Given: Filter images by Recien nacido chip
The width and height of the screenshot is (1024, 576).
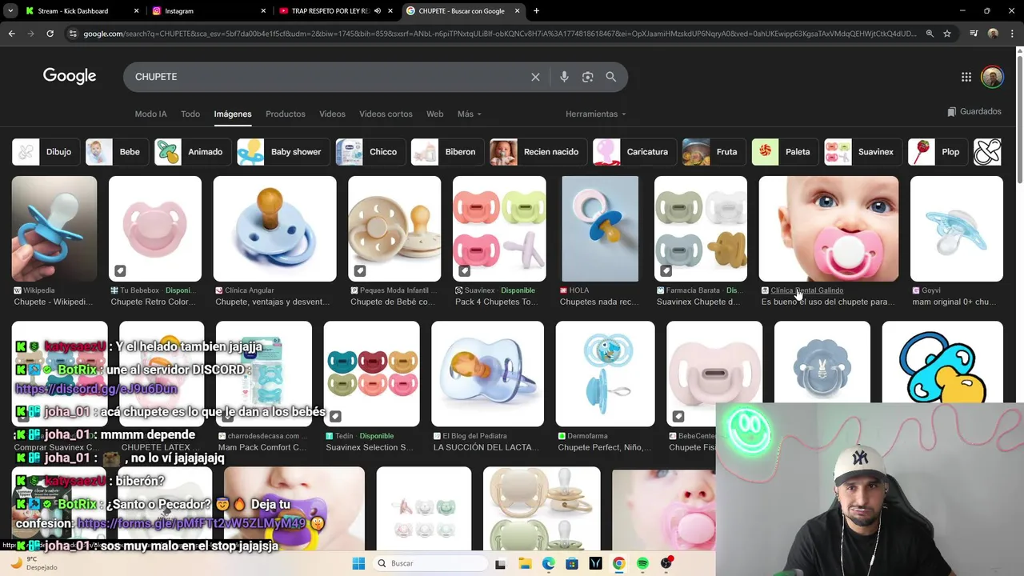Looking at the screenshot, I should (538, 152).
